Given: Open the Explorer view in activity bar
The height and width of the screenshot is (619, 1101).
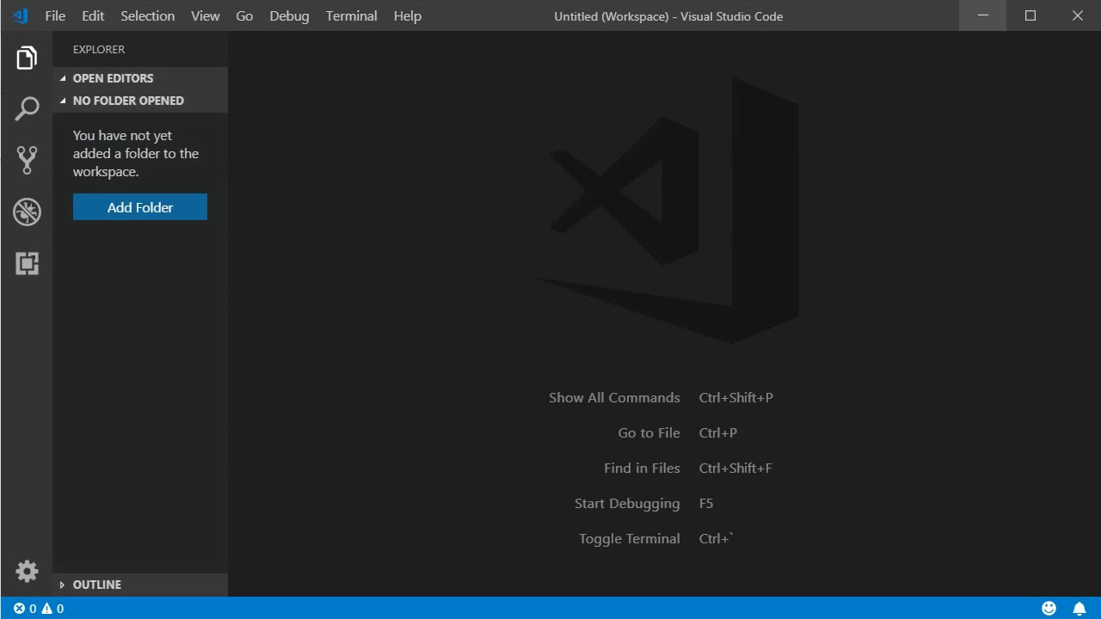Looking at the screenshot, I should [x=27, y=58].
